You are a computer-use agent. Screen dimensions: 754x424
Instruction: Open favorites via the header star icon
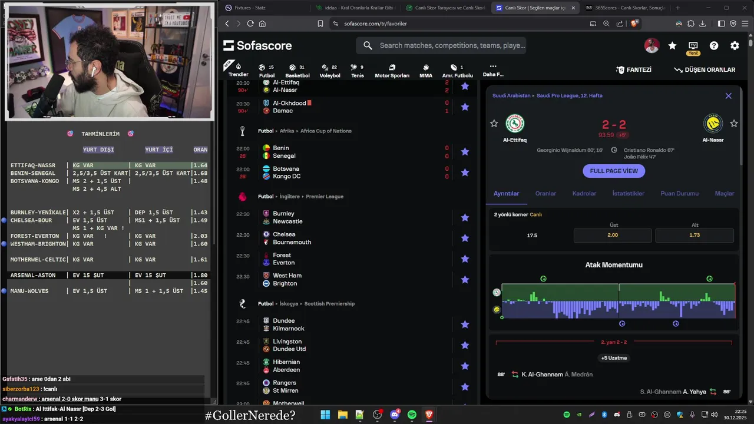(x=672, y=45)
